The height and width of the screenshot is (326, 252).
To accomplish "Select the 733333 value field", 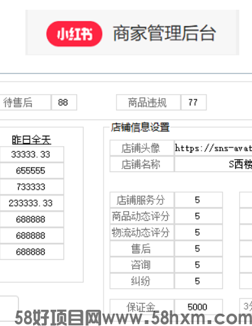I will coord(32,187).
